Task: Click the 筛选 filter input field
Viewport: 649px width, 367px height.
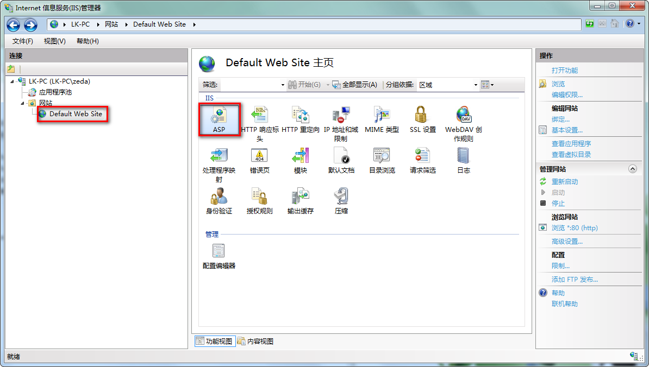Action: pyautogui.click(x=251, y=85)
